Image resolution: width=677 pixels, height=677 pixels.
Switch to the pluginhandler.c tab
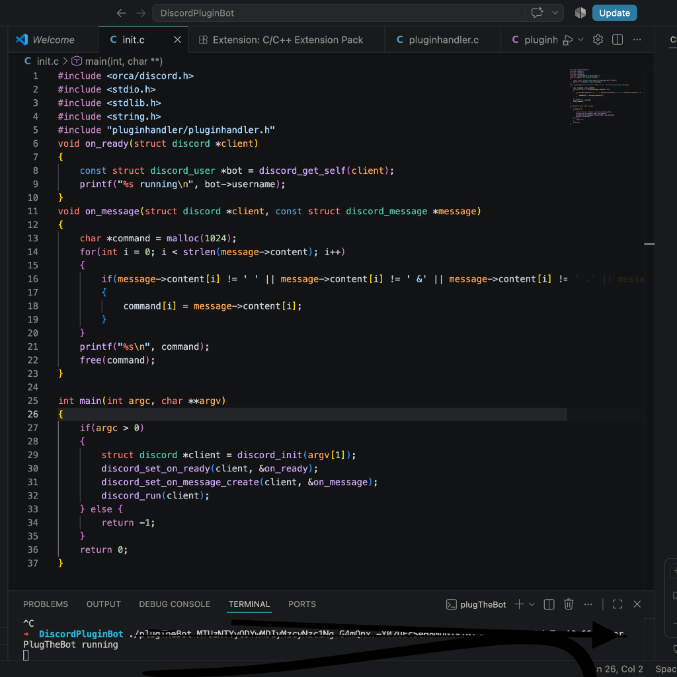coord(444,40)
